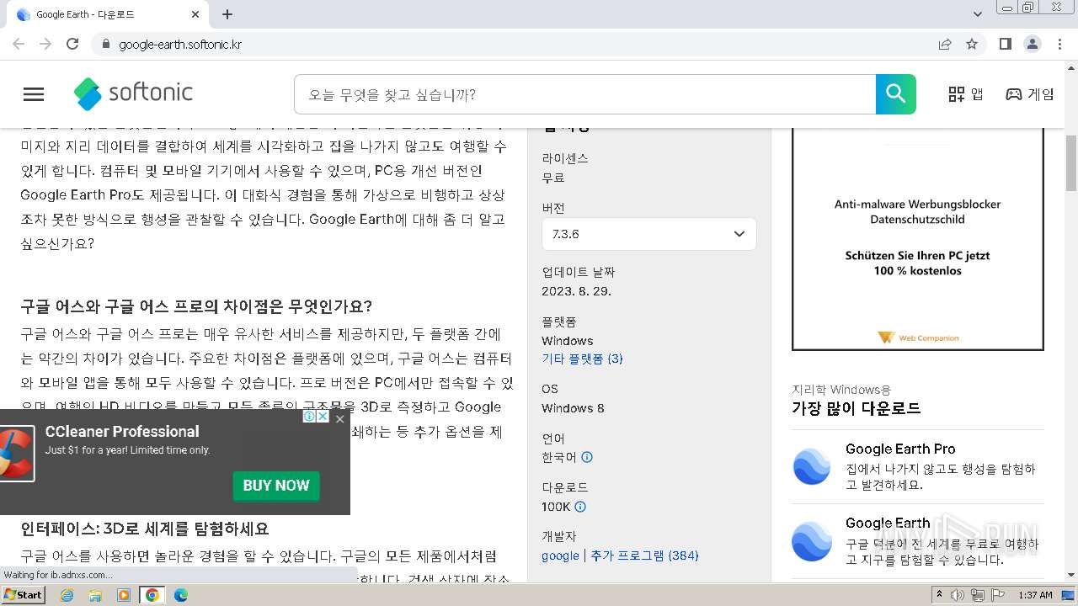This screenshot has width=1078, height=606.
Task: Bookmark this page with the star
Action: click(972, 44)
